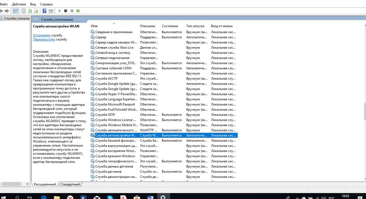366x199 pixels.
Task: Restart the service with the green restart icon
Action: (78, 11)
